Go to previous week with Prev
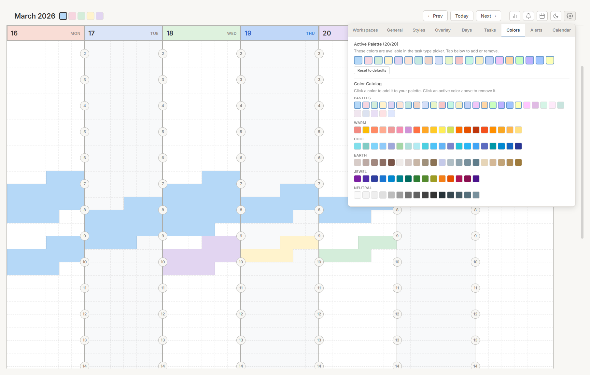 pyautogui.click(x=435, y=16)
